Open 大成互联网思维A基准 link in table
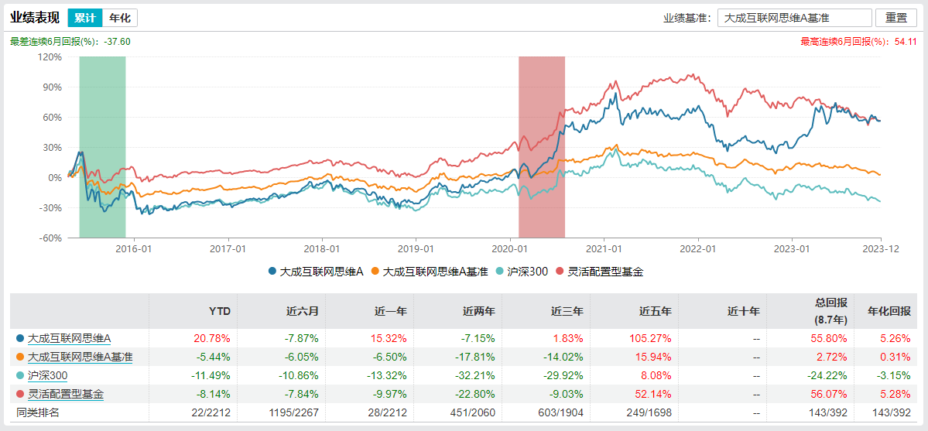Screen dimensions: 928x431 click(x=80, y=357)
